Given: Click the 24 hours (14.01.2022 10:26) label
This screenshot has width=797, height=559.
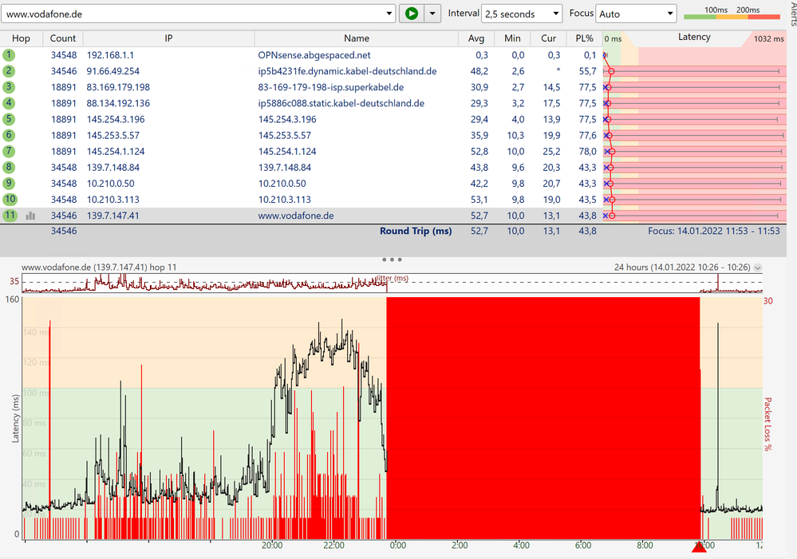Looking at the screenshot, I should pyautogui.click(x=682, y=267).
